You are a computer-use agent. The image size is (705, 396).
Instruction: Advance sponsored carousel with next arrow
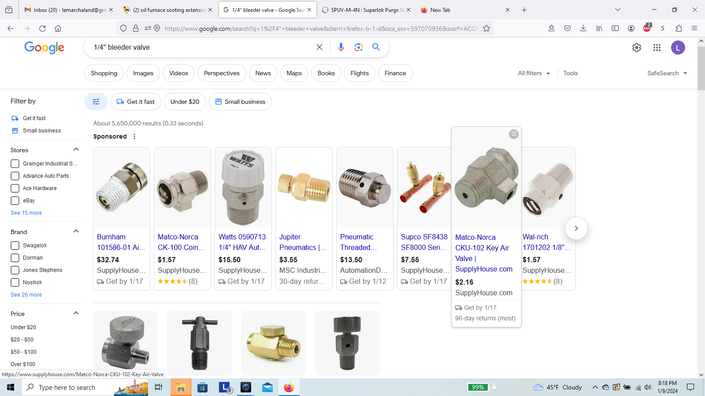pos(576,228)
